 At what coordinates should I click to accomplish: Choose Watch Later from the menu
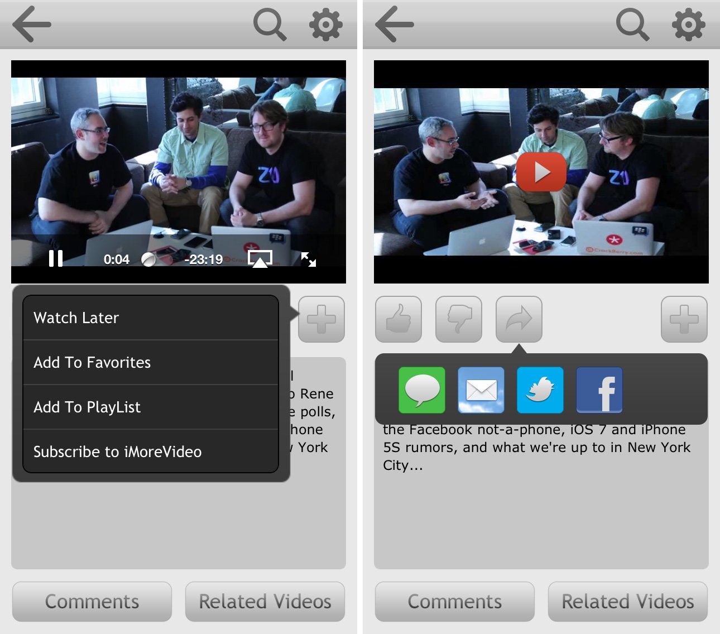click(x=151, y=318)
